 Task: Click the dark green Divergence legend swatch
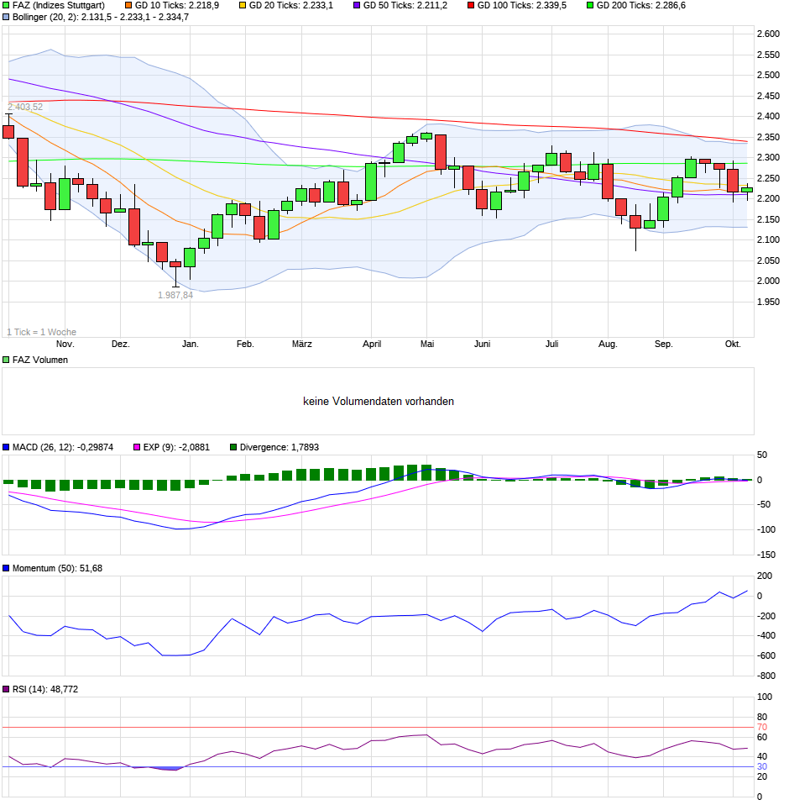(x=234, y=448)
